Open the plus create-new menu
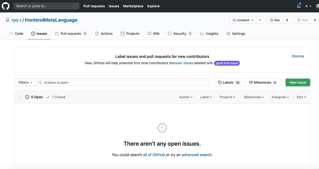Image resolution: width=319 pixels, height=169 pixels. tap(308, 6)
